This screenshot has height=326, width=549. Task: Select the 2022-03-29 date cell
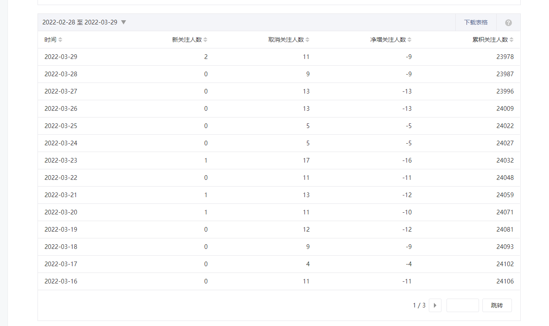(x=61, y=57)
